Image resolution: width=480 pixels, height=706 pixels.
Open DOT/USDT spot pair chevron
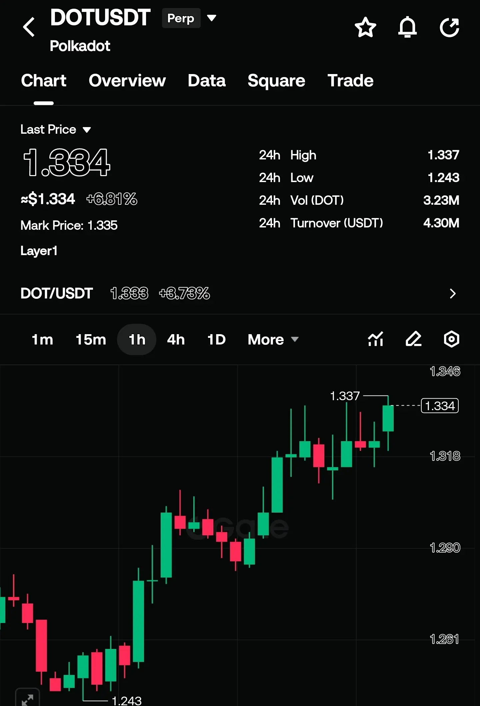pos(452,293)
